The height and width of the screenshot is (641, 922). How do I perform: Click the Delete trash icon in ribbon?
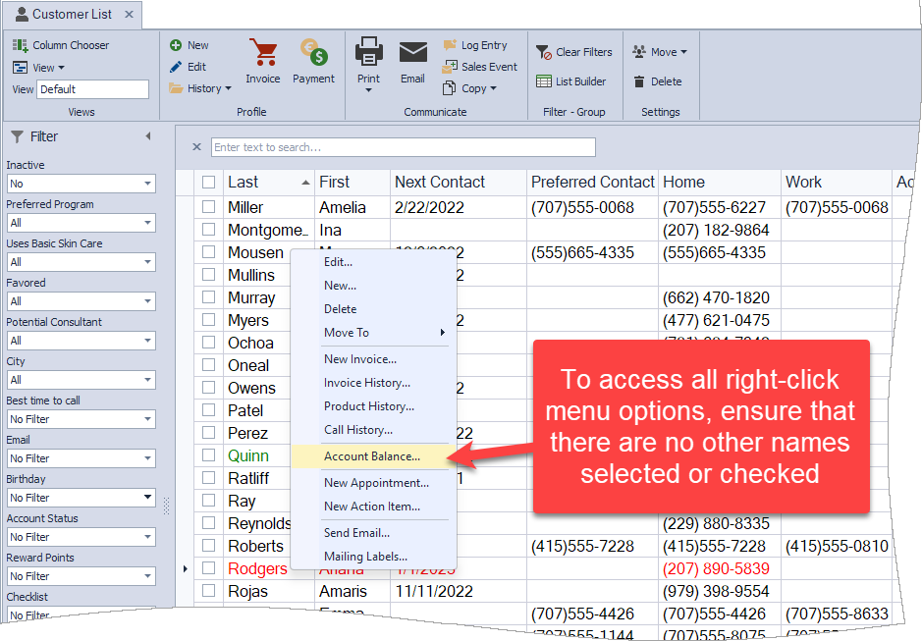point(639,81)
